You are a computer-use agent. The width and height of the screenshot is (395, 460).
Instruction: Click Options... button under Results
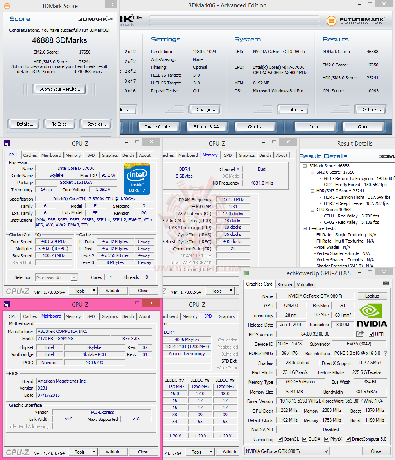tap(372, 110)
